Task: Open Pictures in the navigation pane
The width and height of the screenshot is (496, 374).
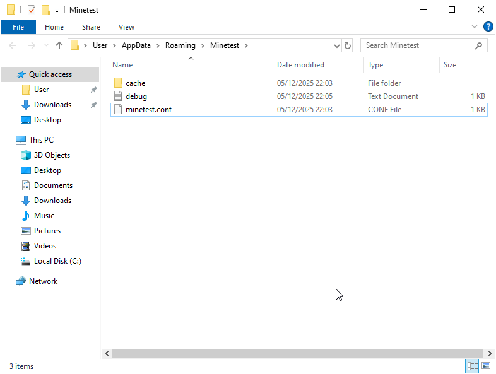Action: [x=47, y=231]
